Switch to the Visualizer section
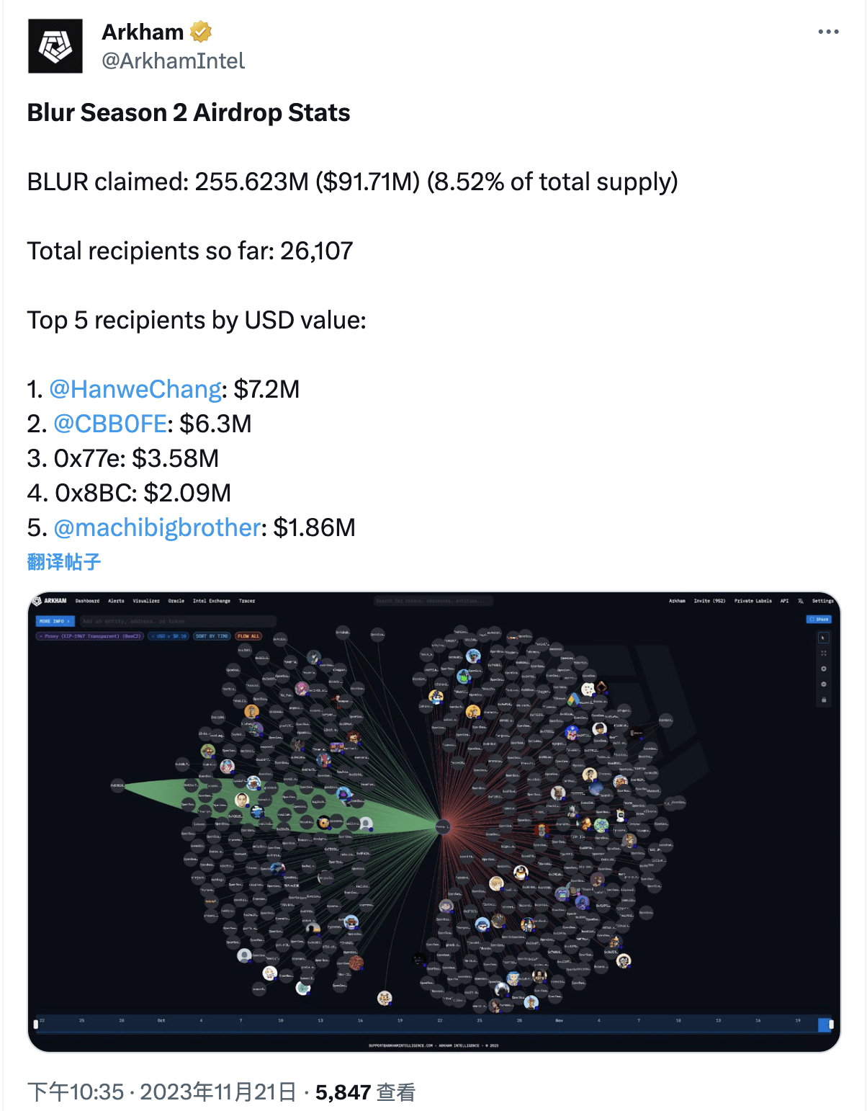Screen dimensions: 867x1111 click(145, 601)
